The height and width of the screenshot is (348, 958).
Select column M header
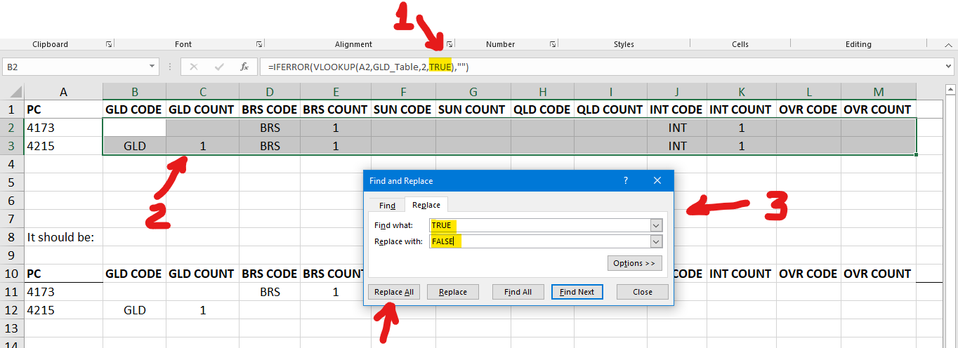point(879,91)
